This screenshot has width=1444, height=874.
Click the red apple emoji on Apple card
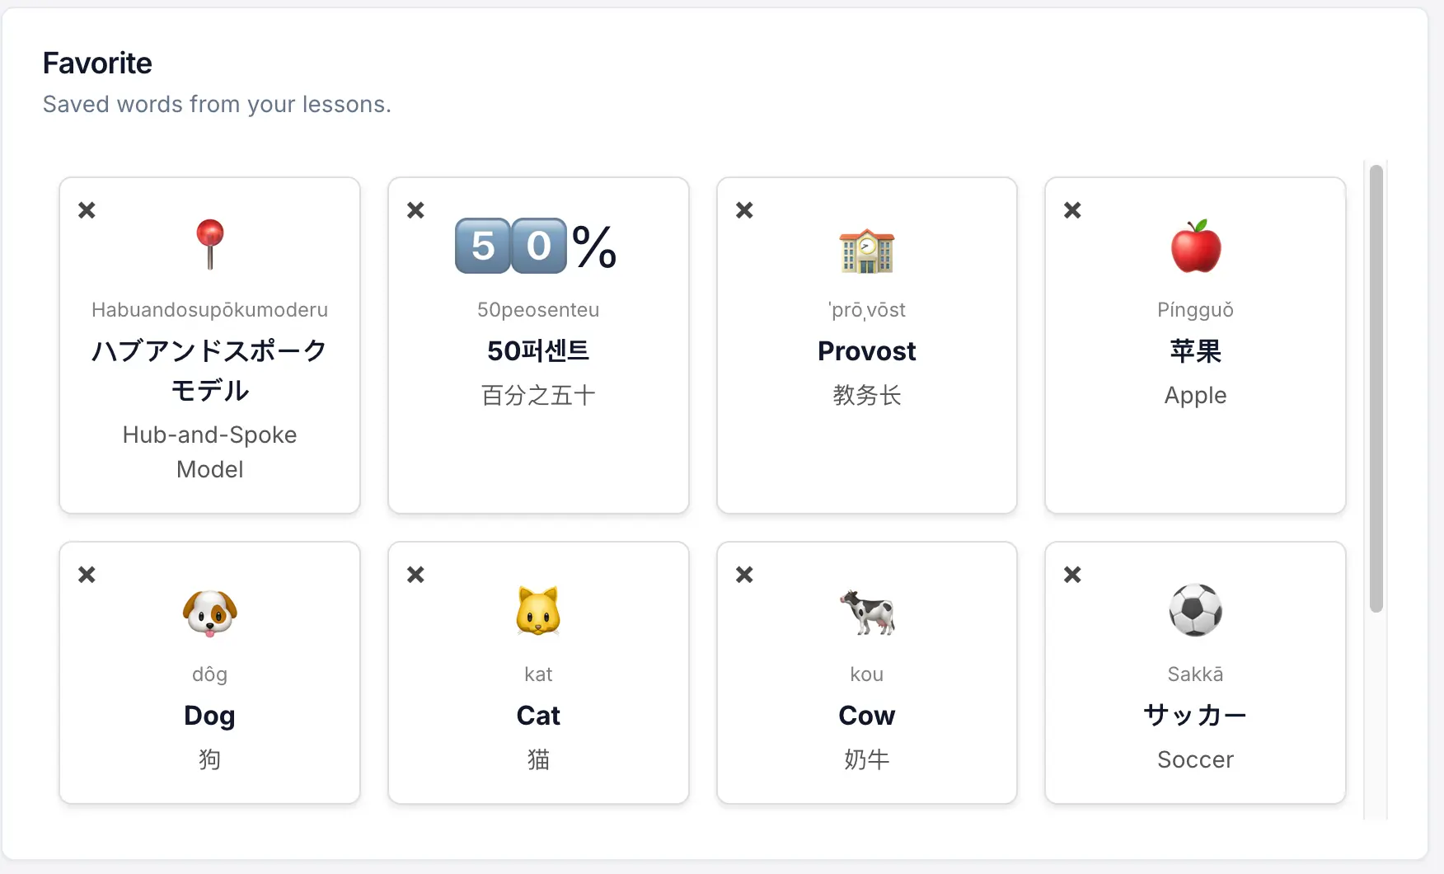coord(1195,245)
